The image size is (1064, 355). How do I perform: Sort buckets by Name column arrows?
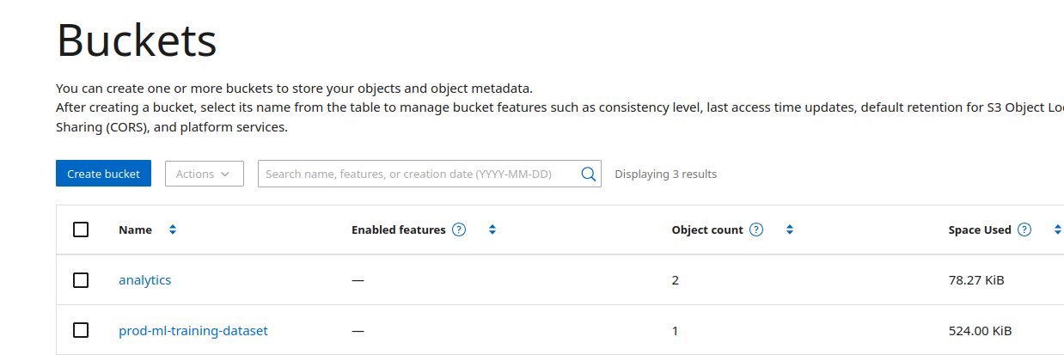coord(173,230)
